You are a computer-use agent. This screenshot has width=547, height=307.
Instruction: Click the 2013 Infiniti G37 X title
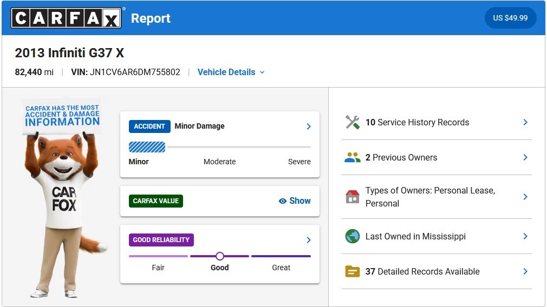(x=69, y=53)
